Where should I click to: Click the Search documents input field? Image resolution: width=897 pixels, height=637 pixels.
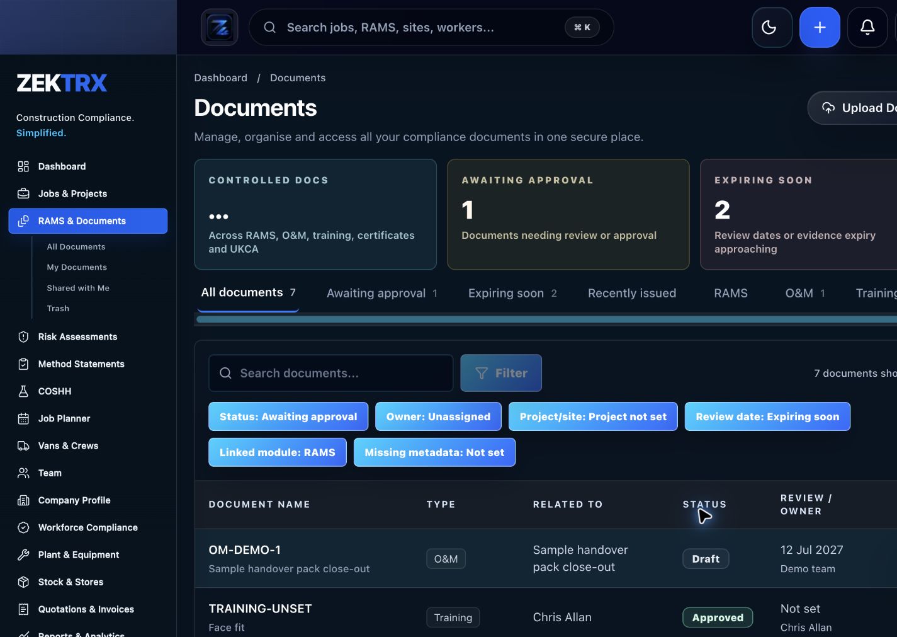(x=331, y=373)
